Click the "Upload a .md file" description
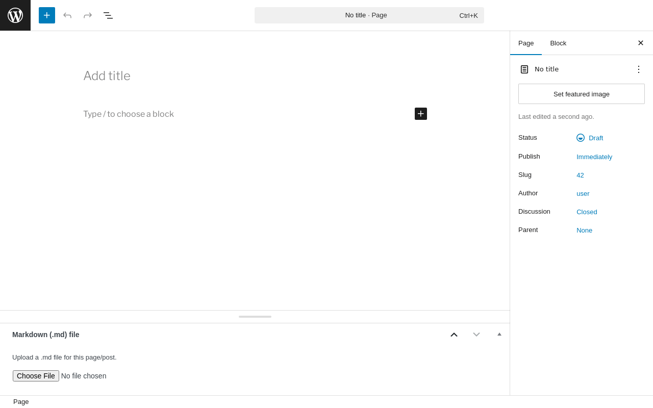The image size is (653, 408). 64,358
